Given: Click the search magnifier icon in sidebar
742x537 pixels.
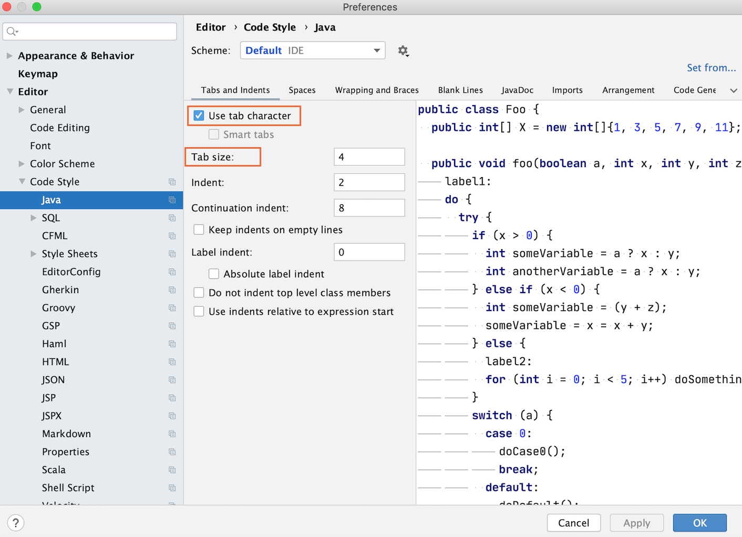Looking at the screenshot, I should pos(12,32).
